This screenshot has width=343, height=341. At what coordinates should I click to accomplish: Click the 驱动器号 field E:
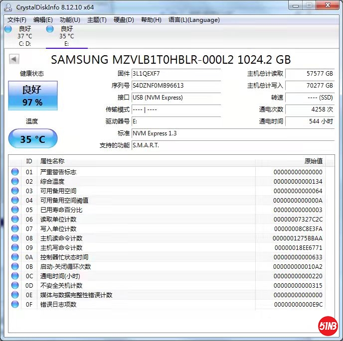point(176,121)
